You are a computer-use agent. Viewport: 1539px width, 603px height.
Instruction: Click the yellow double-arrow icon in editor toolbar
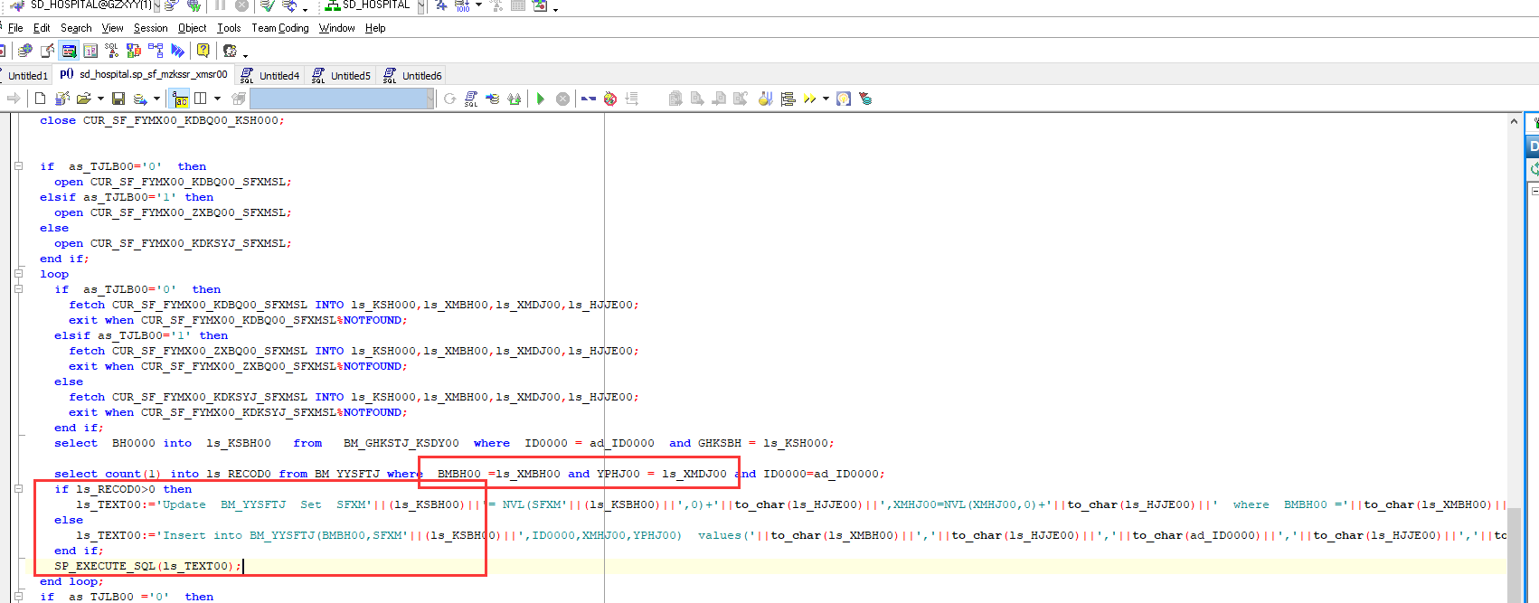click(x=809, y=99)
